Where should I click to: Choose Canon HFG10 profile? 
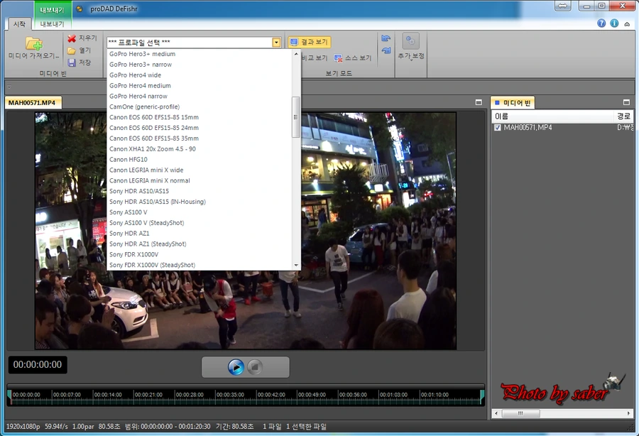pos(129,160)
